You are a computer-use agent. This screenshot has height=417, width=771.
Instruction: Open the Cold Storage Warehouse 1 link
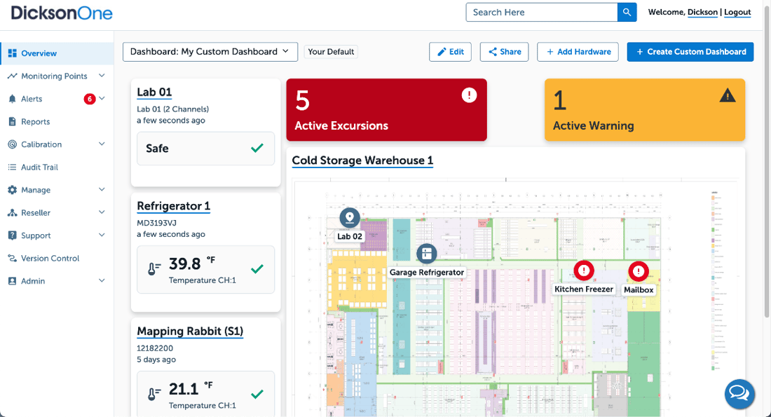[362, 160]
